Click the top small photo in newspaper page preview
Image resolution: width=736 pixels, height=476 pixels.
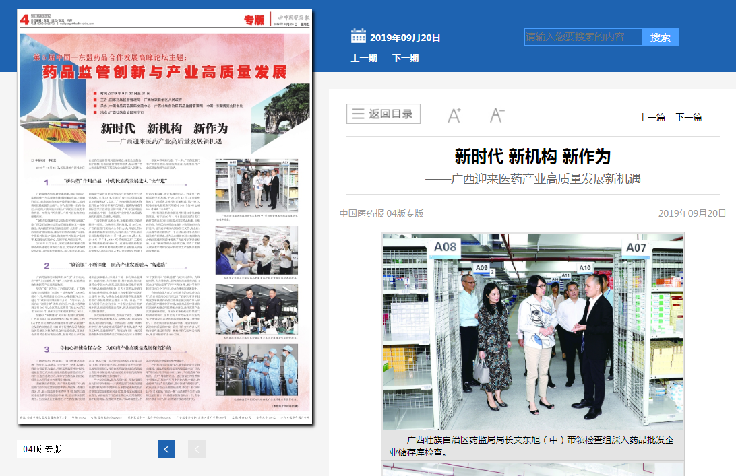[256, 187]
